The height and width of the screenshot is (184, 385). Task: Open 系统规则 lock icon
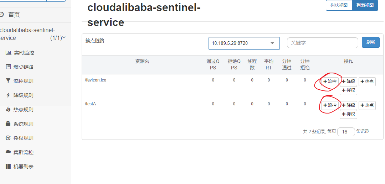click(8, 123)
